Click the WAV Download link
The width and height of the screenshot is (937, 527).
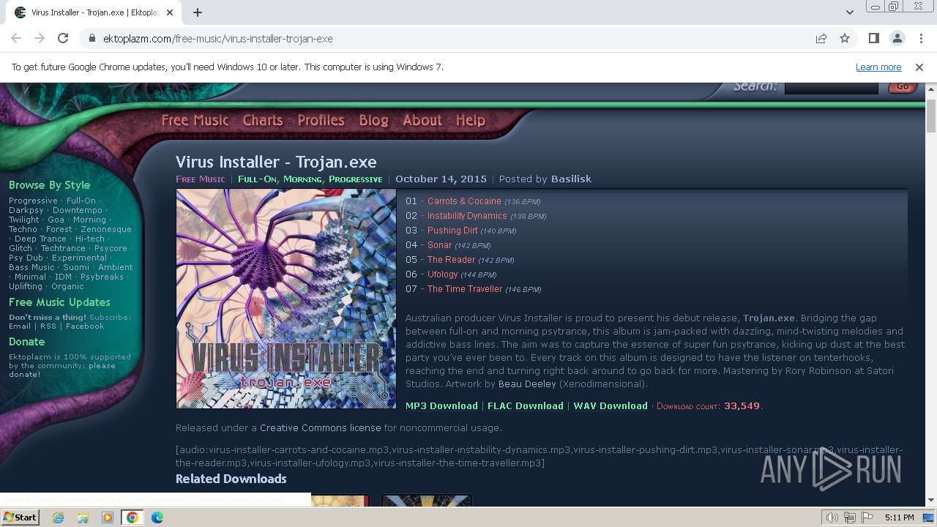click(611, 405)
